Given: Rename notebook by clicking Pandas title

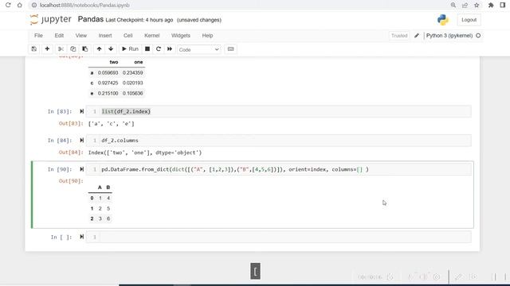Looking at the screenshot, I should click(90, 19).
